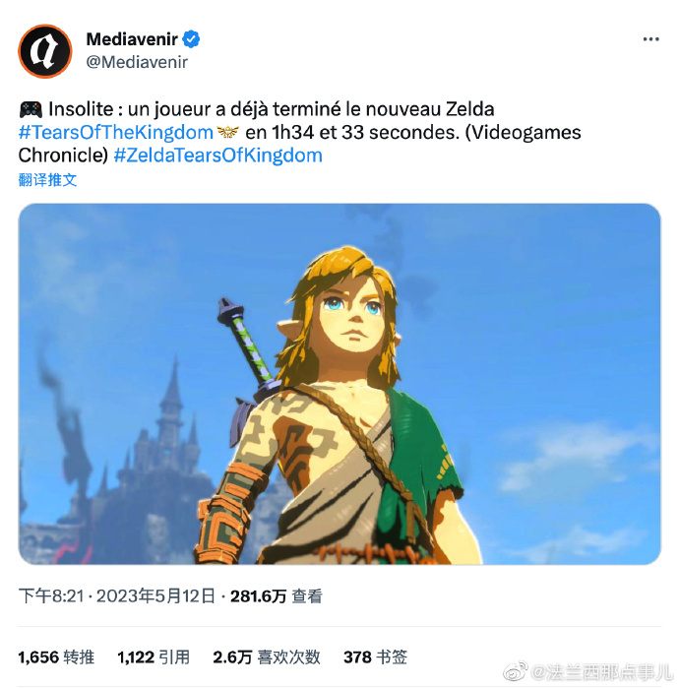Click 翻译推文 to translate the tweet

pyautogui.click(x=48, y=180)
